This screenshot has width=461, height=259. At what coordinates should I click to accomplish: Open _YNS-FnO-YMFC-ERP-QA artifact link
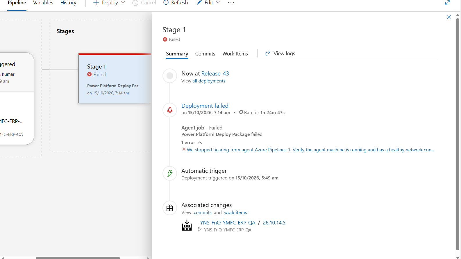coord(226,223)
